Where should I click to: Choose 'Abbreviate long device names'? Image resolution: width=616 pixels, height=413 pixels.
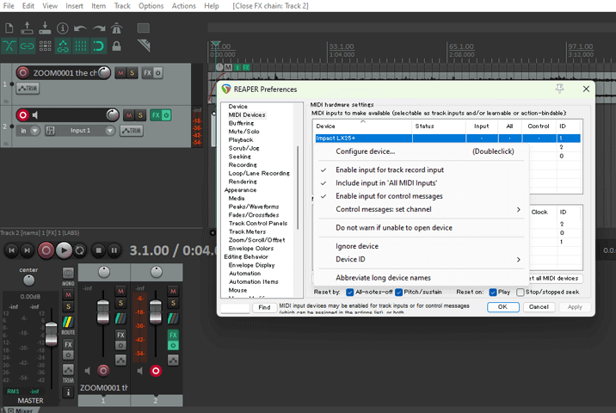click(421, 278)
